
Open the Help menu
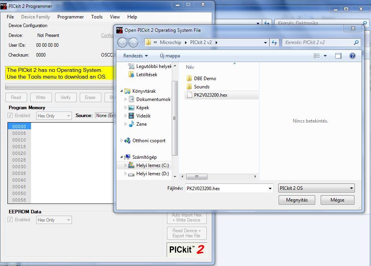132,17
